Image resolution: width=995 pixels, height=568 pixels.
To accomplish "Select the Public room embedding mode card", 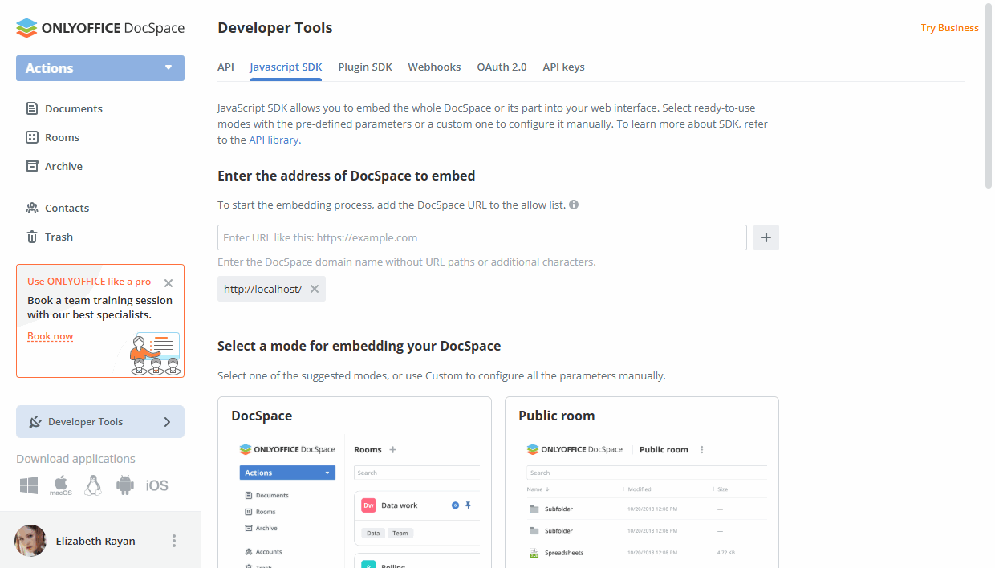I will [642, 482].
